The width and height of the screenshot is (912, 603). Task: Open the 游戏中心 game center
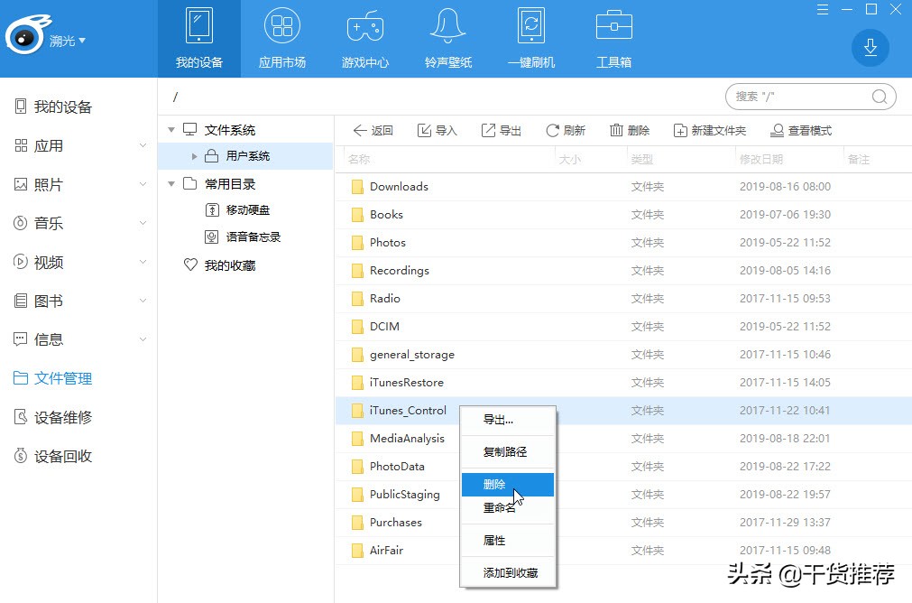pyautogui.click(x=364, y=36)
